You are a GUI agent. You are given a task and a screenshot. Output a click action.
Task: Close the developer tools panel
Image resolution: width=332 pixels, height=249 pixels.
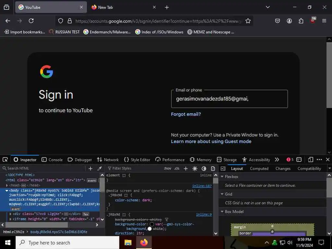tap(328, 160)
